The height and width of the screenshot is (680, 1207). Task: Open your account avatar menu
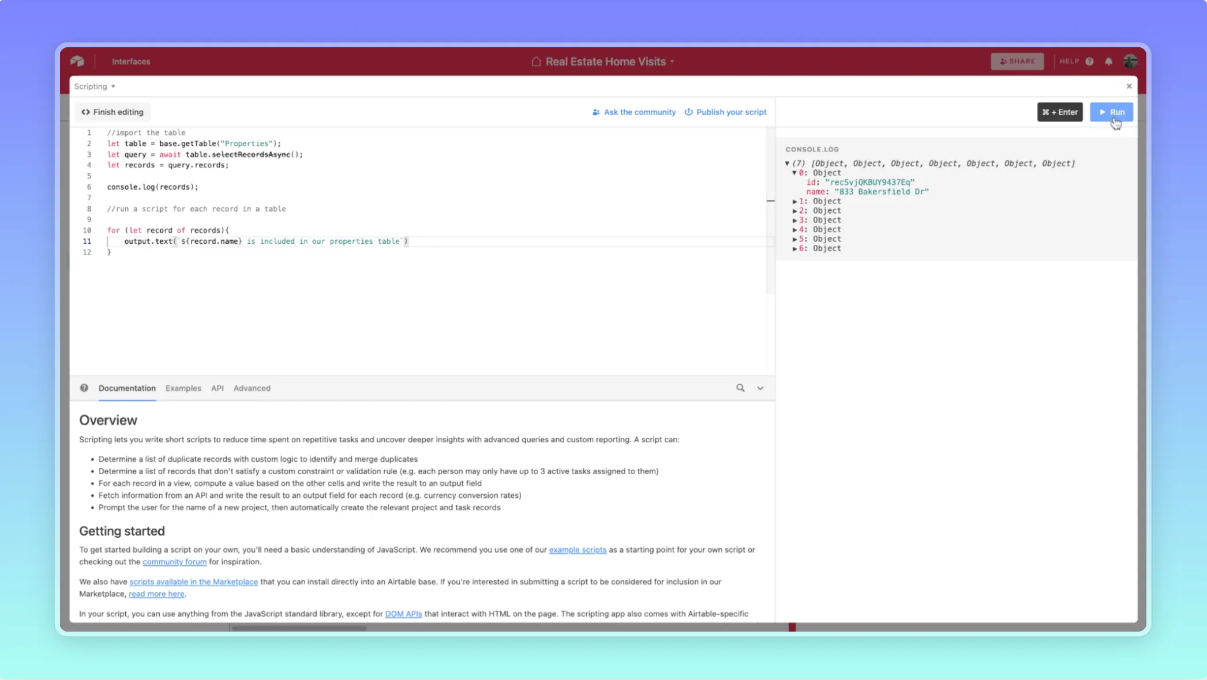pos(1130,61)
